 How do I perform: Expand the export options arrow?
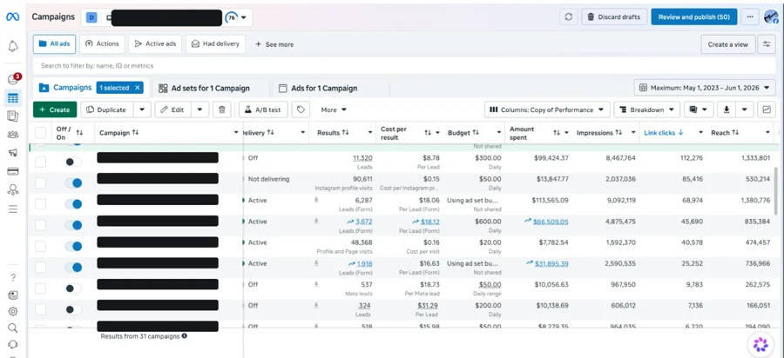[x=745, y=109]
